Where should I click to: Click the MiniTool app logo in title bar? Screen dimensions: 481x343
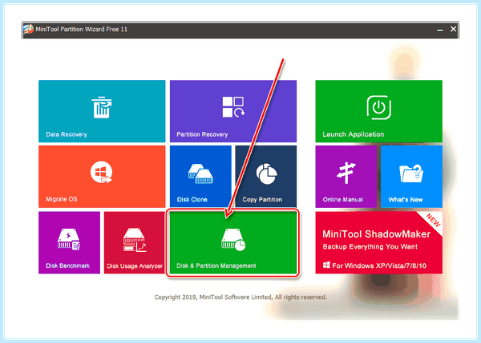[x=29, y=30]
